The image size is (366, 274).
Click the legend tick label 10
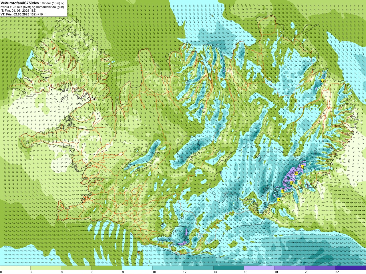[x=154, y=272]
